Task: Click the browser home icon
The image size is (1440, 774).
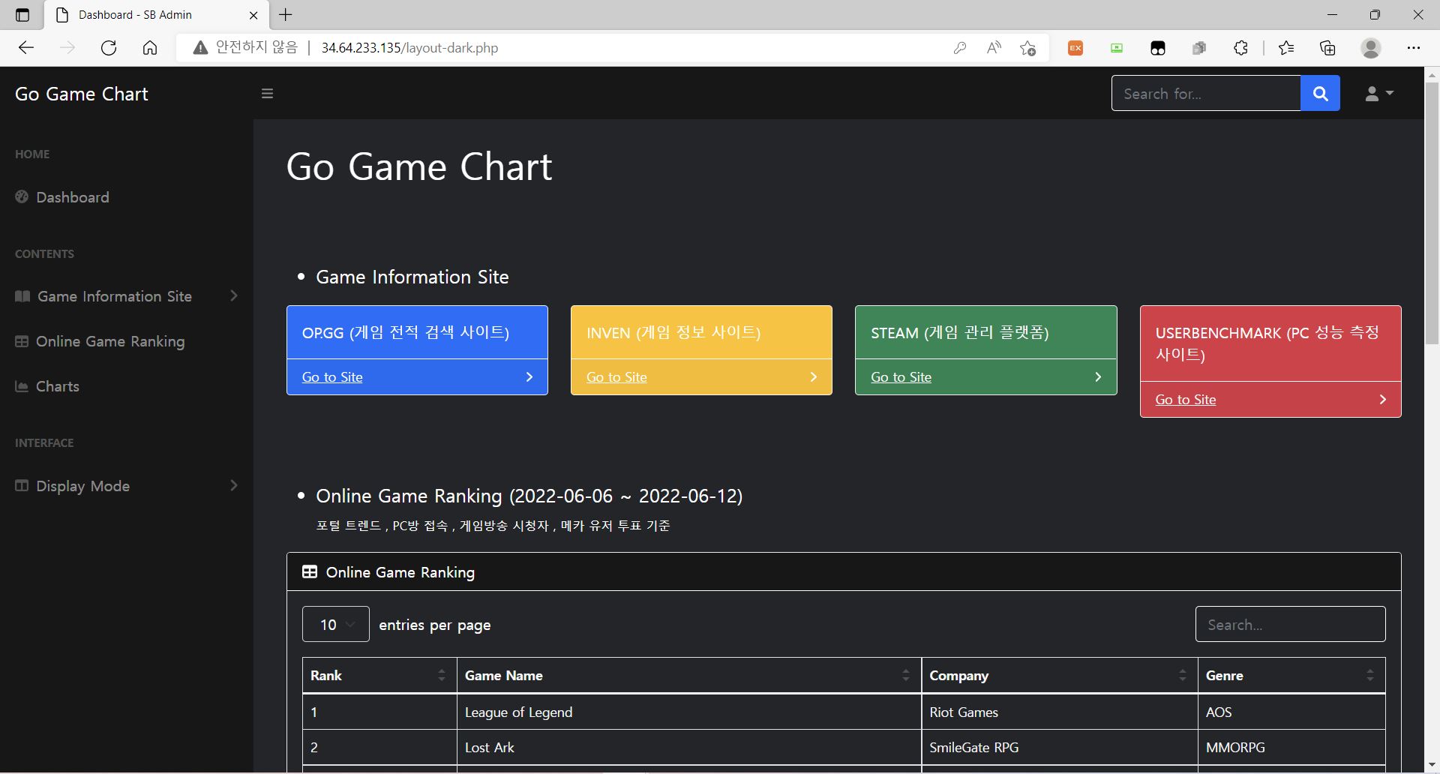Action: coord(150,48)
